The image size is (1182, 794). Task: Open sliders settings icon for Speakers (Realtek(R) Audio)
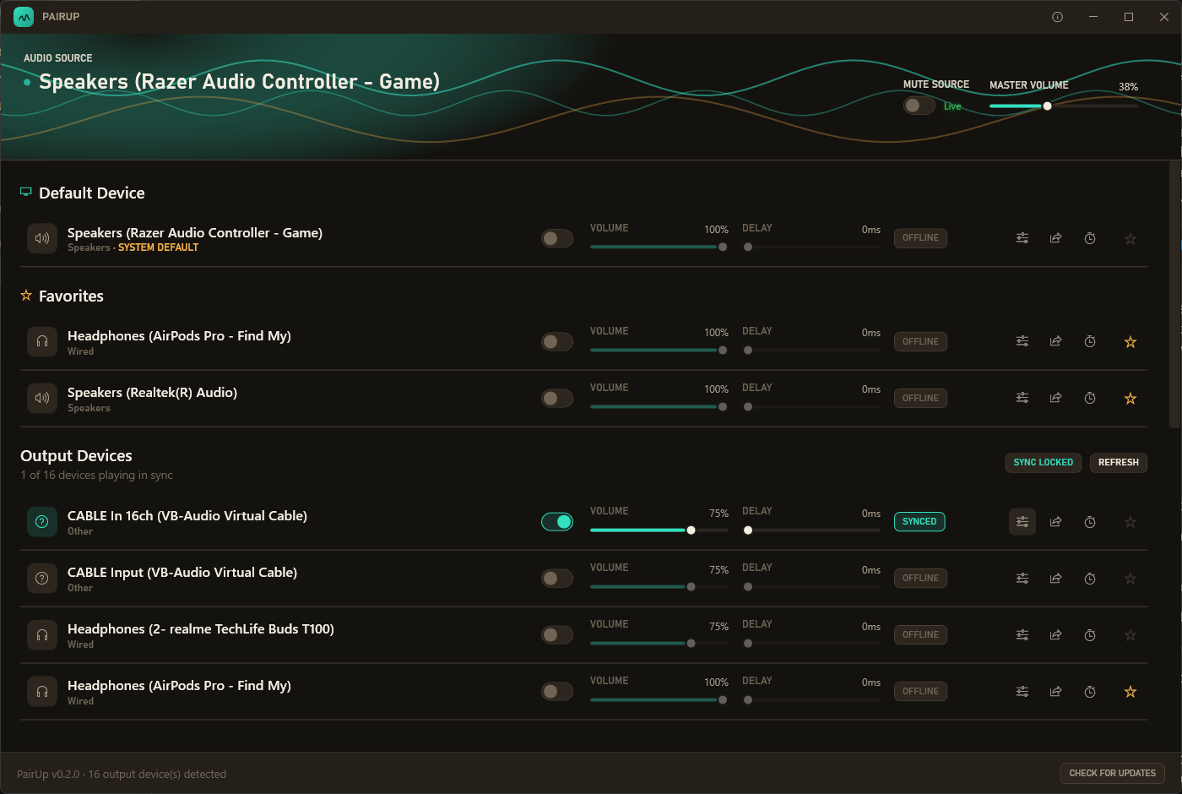pos(1022,398)
